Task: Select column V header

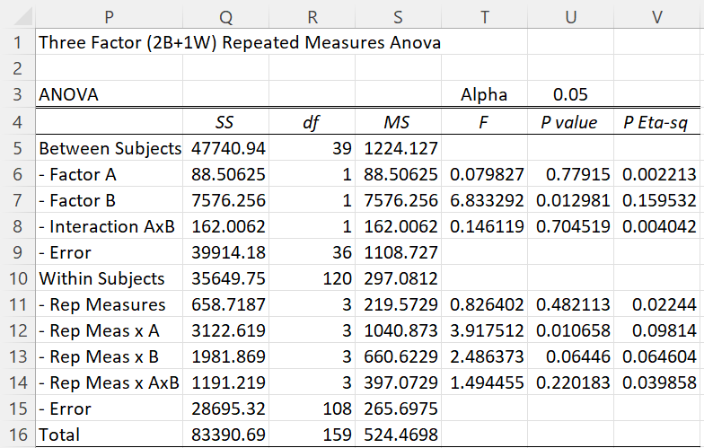Action: click(x=657, y=16)
